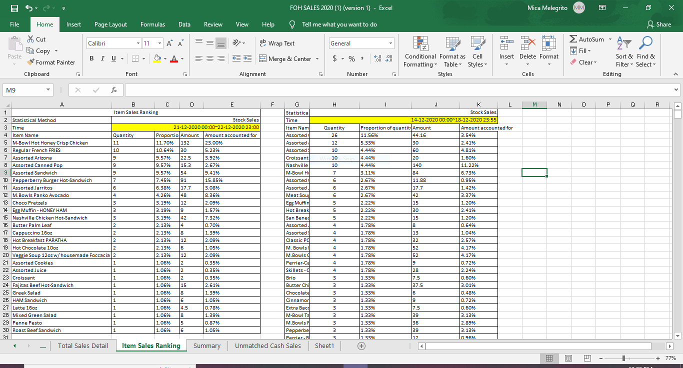Click the Increase Font Size icon
This screenshot has height=368, width=683.
pyautogui.click(x=168, y=43)
